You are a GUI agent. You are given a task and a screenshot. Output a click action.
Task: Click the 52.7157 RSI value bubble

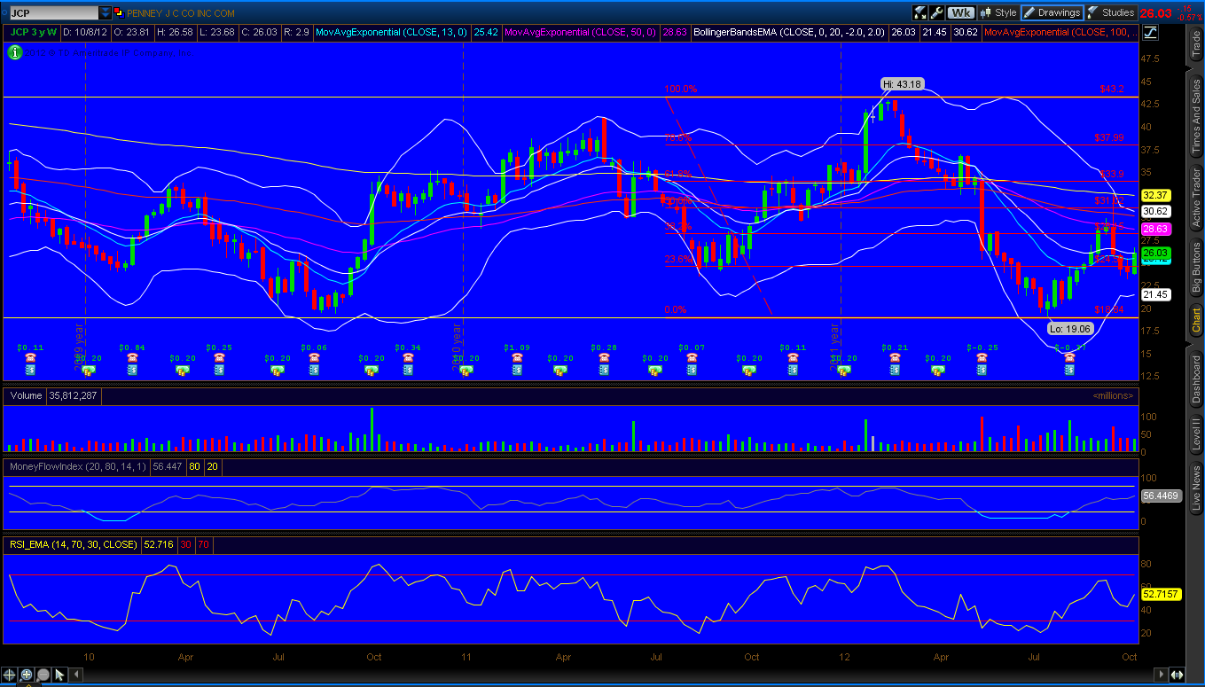click(1161, 594)
